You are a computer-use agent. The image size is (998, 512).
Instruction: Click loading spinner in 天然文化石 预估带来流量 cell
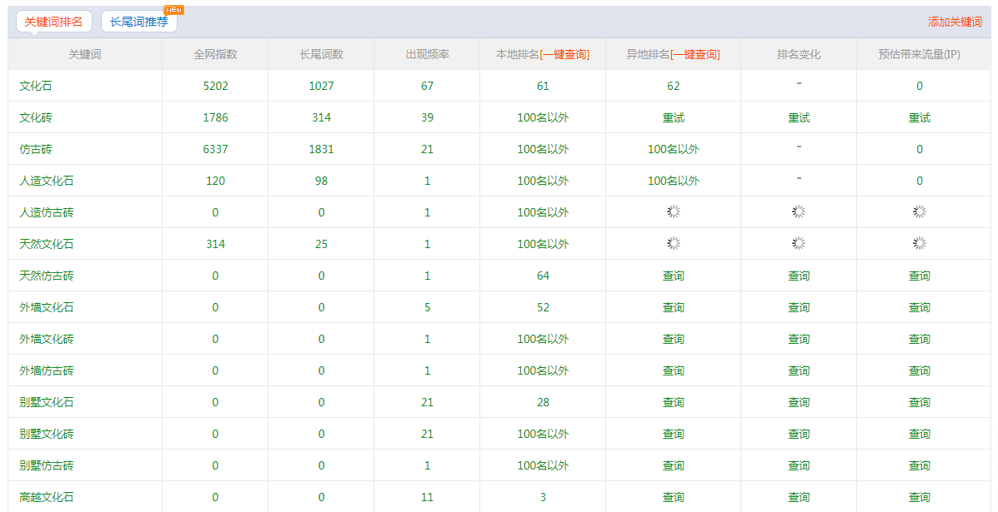[919, 243]
